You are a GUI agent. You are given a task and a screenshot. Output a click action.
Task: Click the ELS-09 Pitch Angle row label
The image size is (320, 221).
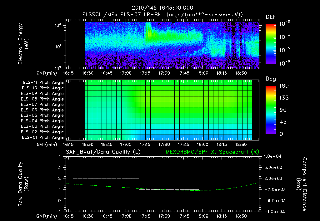tap(42, 94)
